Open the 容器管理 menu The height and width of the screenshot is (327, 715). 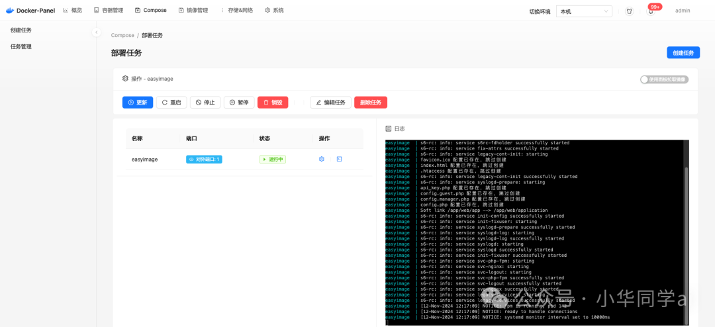pos(109,10)
